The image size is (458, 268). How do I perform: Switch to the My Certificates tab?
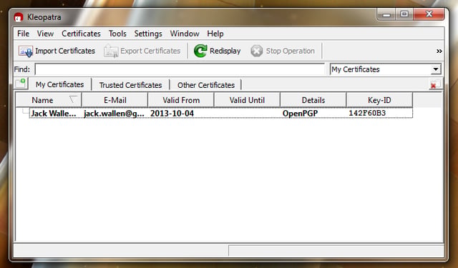pos(59,84)
